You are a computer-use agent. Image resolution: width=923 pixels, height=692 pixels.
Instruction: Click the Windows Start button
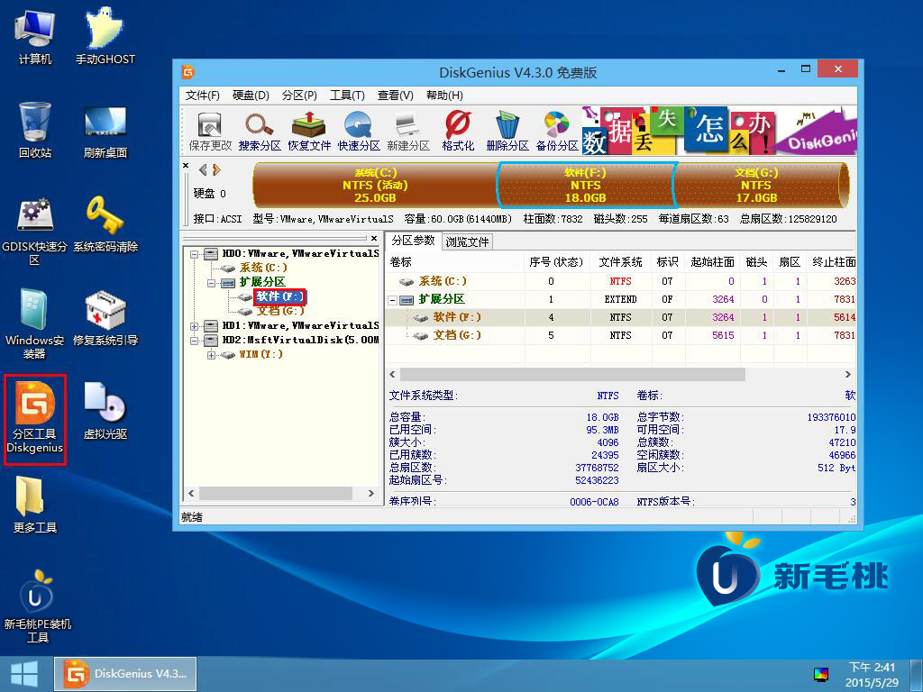24,674
